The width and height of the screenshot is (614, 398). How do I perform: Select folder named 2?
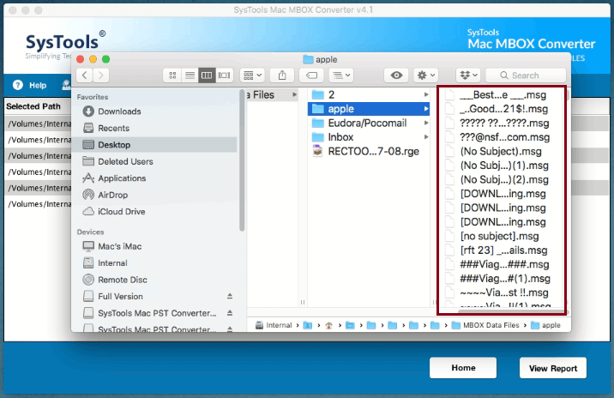(x=369, y=95)
